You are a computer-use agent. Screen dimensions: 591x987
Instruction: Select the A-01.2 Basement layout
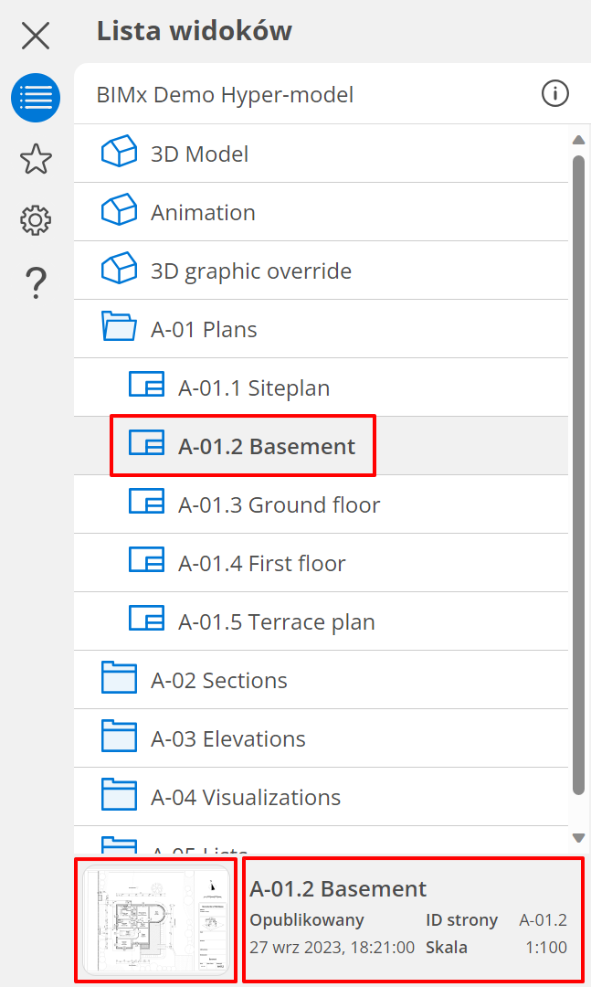pos(266,446)
